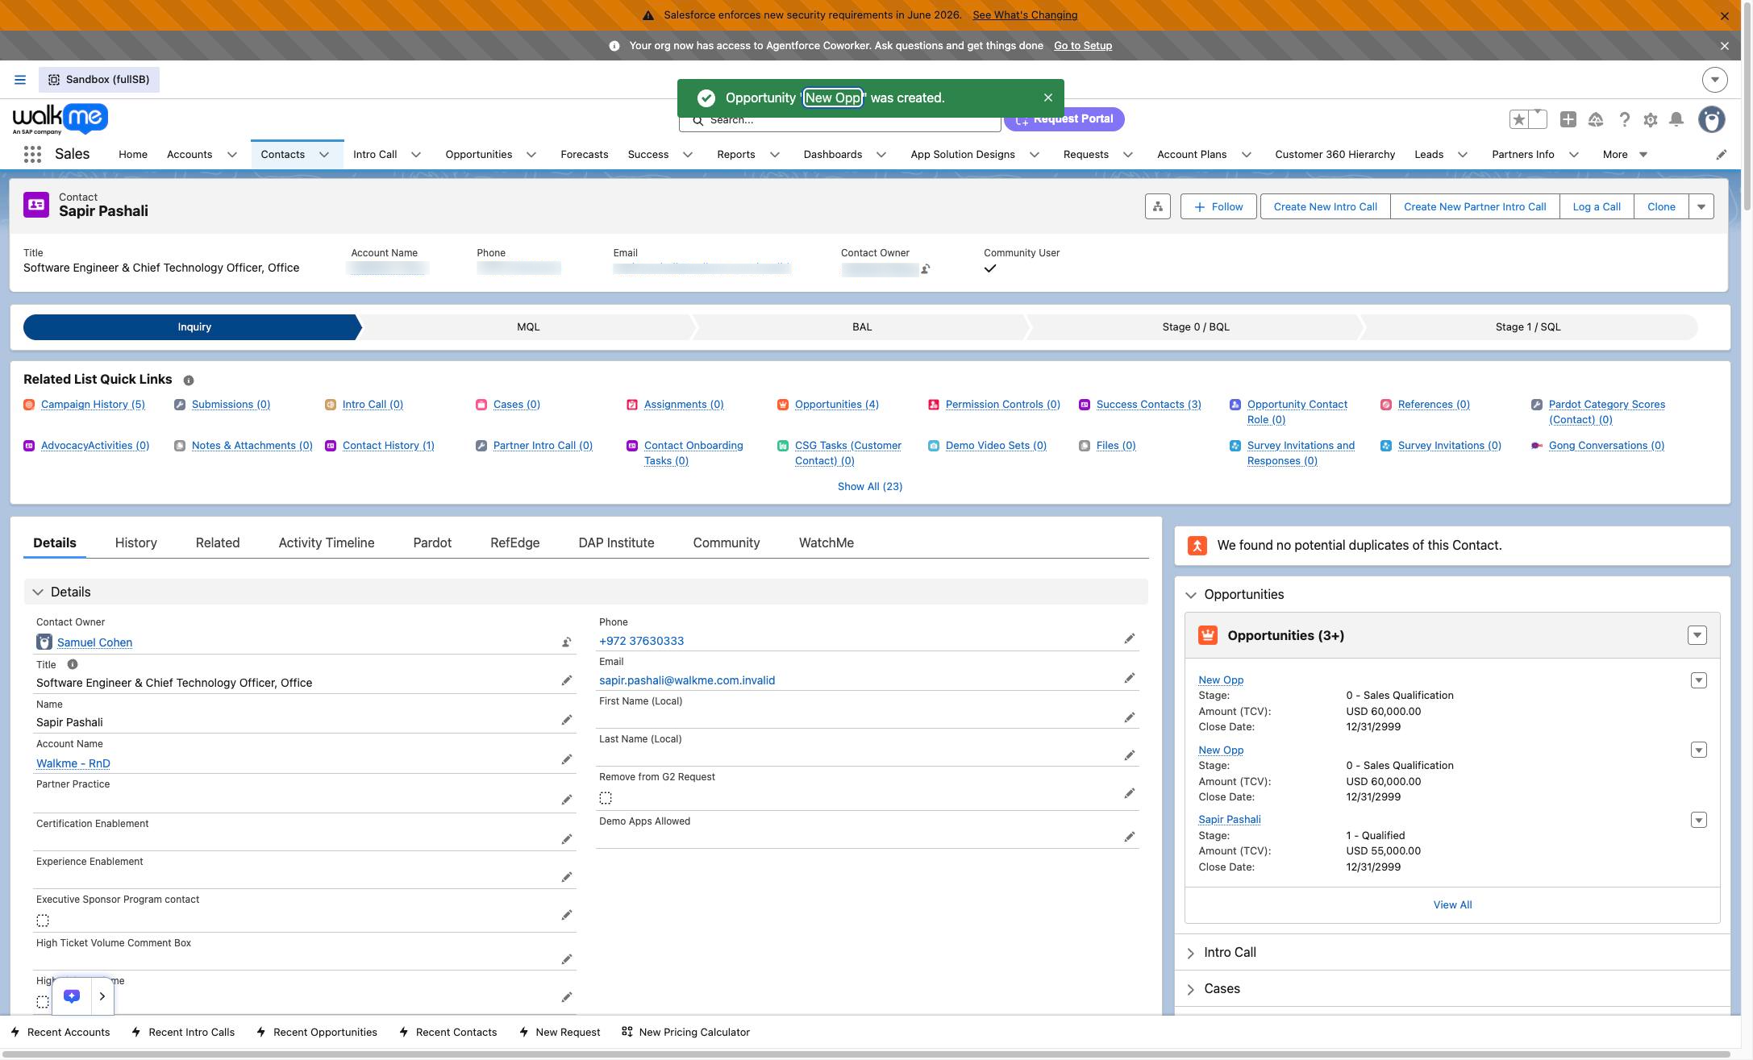
Task: Click the Opportunities related list crown icon
Action: (1208, 635)
